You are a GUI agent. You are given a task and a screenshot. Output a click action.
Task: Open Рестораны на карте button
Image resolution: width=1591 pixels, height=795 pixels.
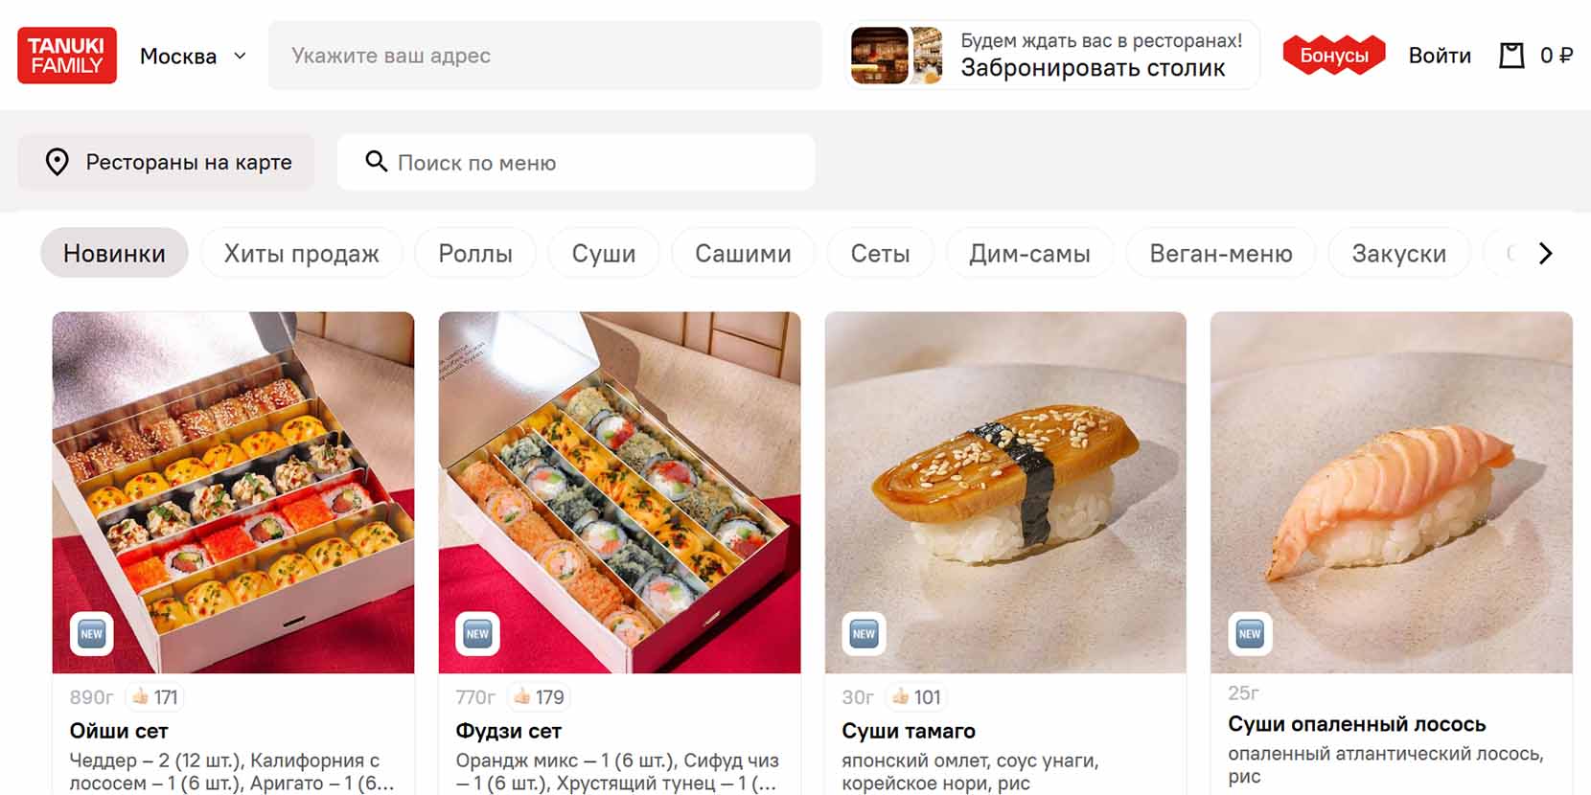(x=166, y=162)
